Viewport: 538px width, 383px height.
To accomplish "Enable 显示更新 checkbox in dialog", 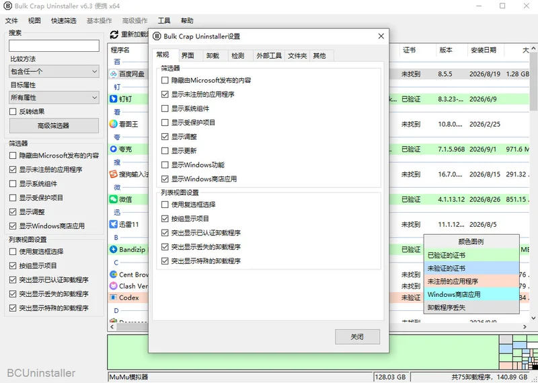I will [x=165, y=151].
